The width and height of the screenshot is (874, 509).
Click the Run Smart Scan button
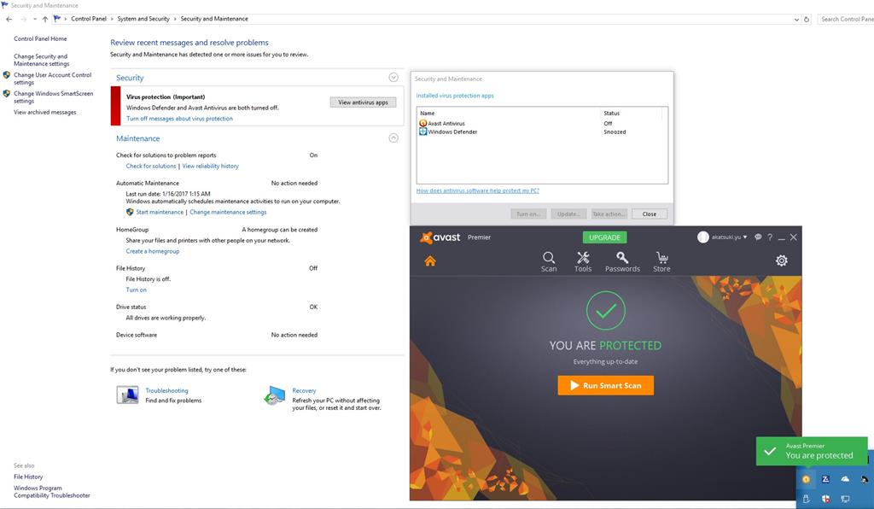[x=605, y=385]
